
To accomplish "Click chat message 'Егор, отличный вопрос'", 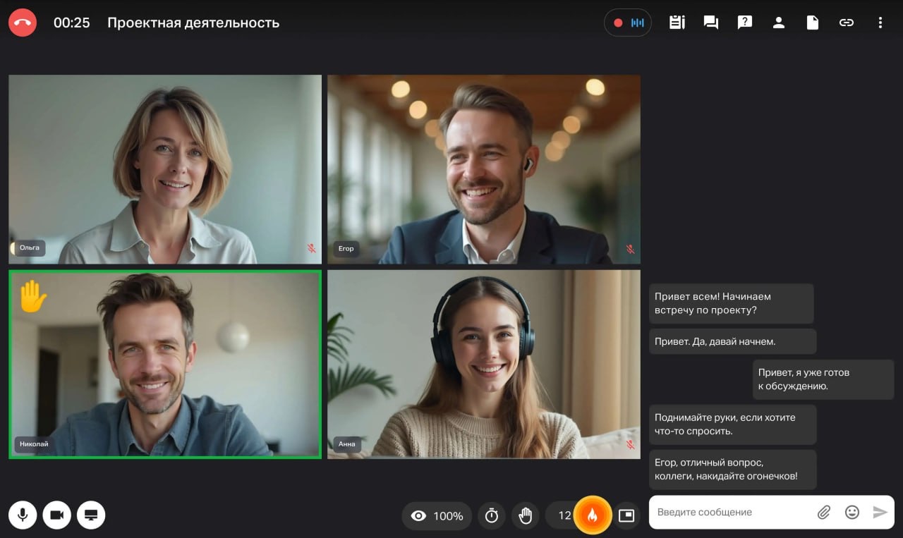I will coord(733,470).
